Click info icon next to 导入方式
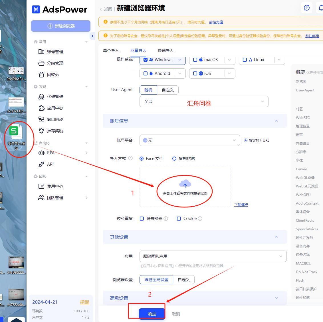 pyautogui.click(x=130, y=158)
